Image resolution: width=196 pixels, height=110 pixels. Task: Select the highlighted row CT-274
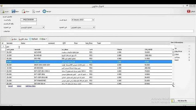click(x=89, y=62)
